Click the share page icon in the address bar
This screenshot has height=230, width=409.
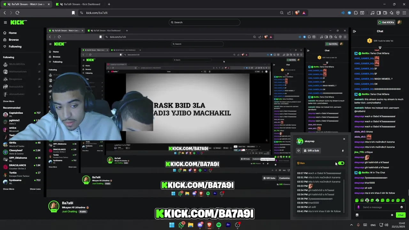[x=289, y=13]
